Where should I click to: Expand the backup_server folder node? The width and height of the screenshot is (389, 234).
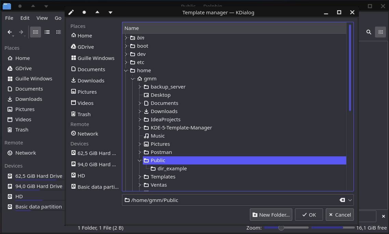[140, 87]
